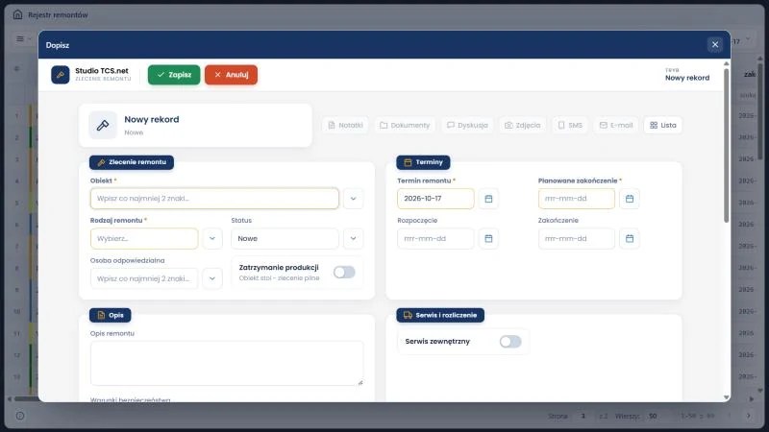Click the Rodzaj remontu Wybierz field
The height and width of the screenshot is (432, 769).
pos(144,238)
